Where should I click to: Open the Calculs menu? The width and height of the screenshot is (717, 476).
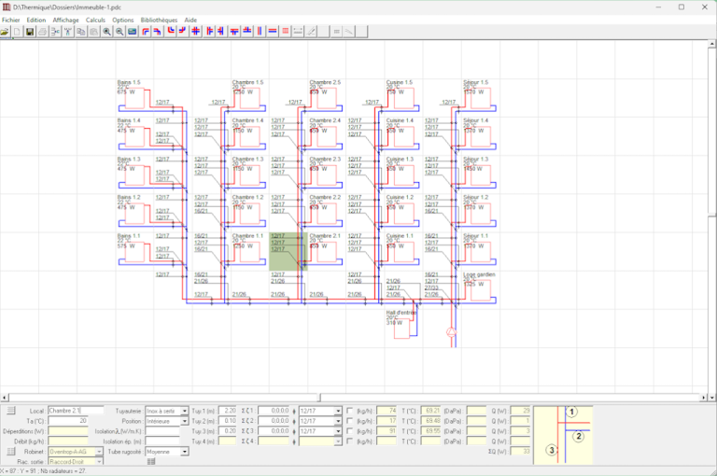coord(95,20)
